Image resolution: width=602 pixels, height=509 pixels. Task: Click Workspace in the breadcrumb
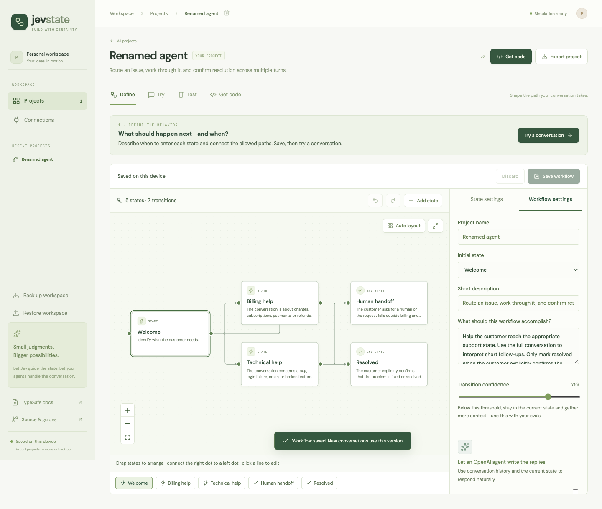click(122, 13)
